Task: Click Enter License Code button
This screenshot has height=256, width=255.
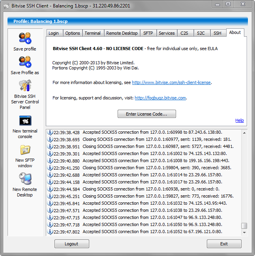Action: (x=147, y=114)
